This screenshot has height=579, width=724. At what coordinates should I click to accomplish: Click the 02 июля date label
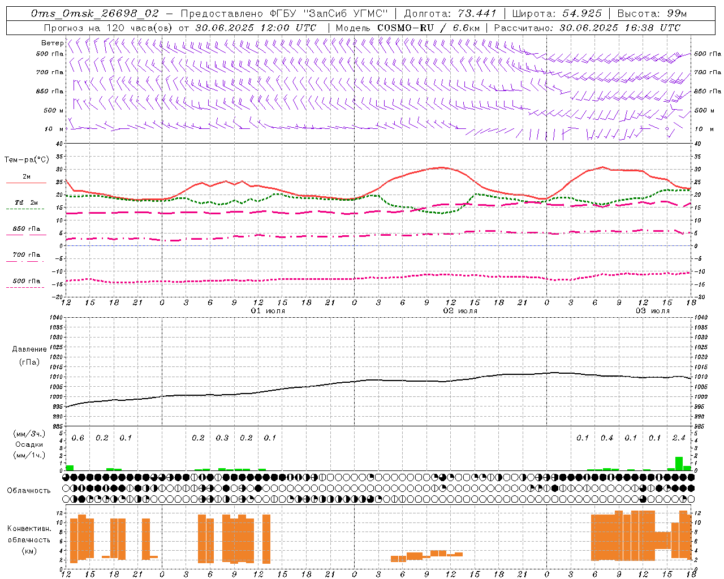[460, 311]
